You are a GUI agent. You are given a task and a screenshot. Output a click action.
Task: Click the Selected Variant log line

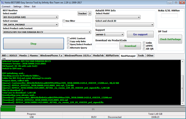pyautogui.click(x=26, y=61)
